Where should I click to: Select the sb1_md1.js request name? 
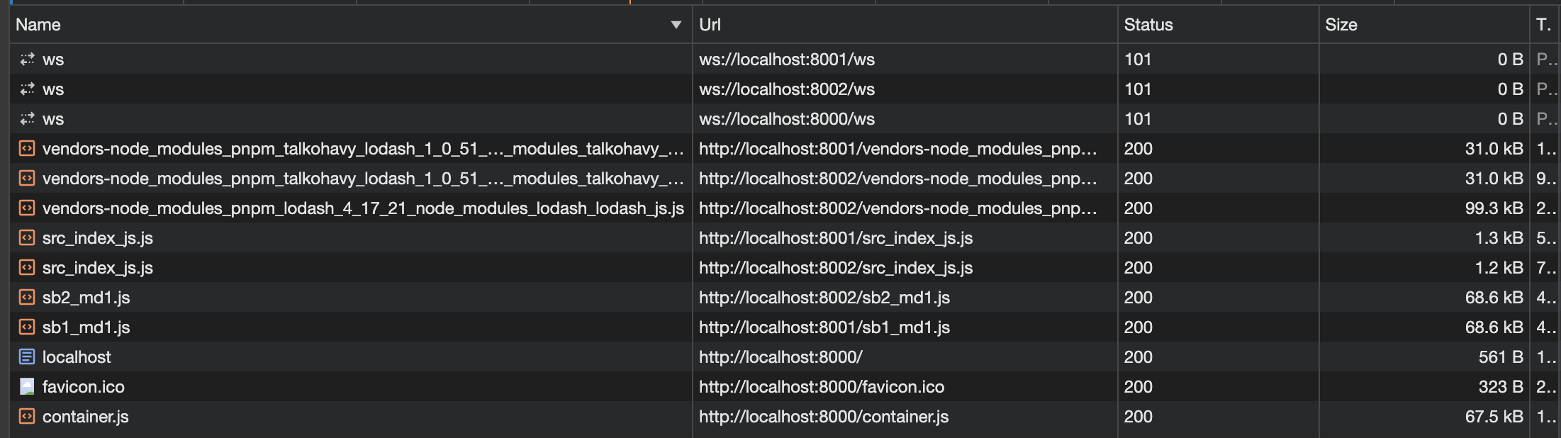click(x=86, y=327)
